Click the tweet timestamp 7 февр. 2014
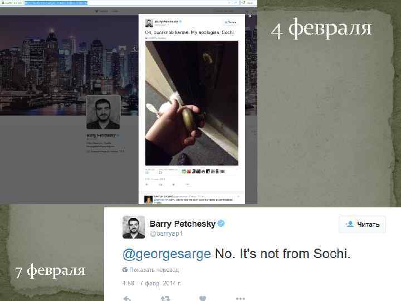 [x=151, y=283]
